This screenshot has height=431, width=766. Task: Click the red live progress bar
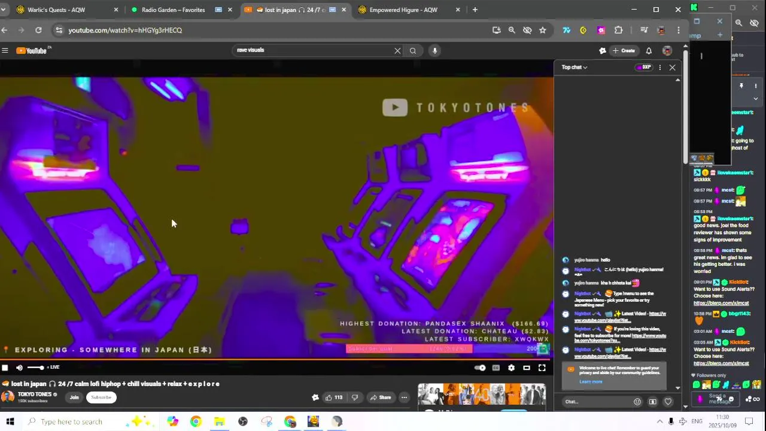276,359
